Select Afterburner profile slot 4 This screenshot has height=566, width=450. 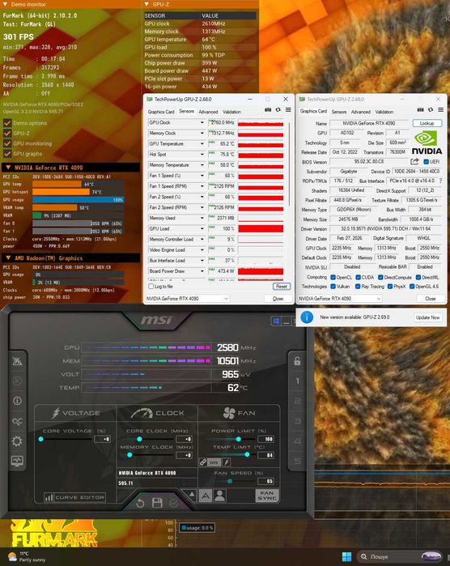click(x=297, y=441)
